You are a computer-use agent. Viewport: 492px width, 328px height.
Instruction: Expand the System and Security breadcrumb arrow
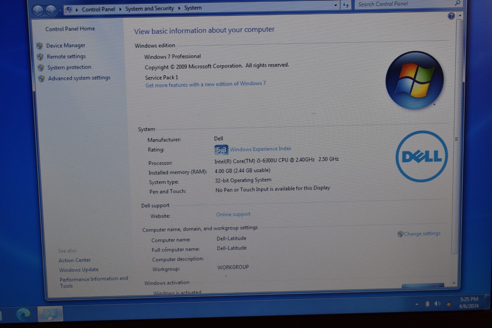pyautogui.click(x=179, y=8)
